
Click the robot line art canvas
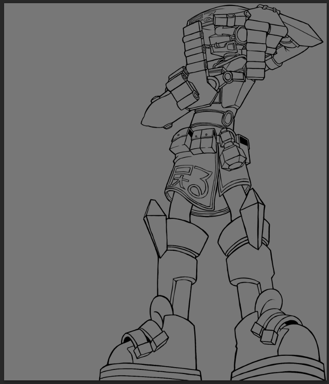[165, 192]
